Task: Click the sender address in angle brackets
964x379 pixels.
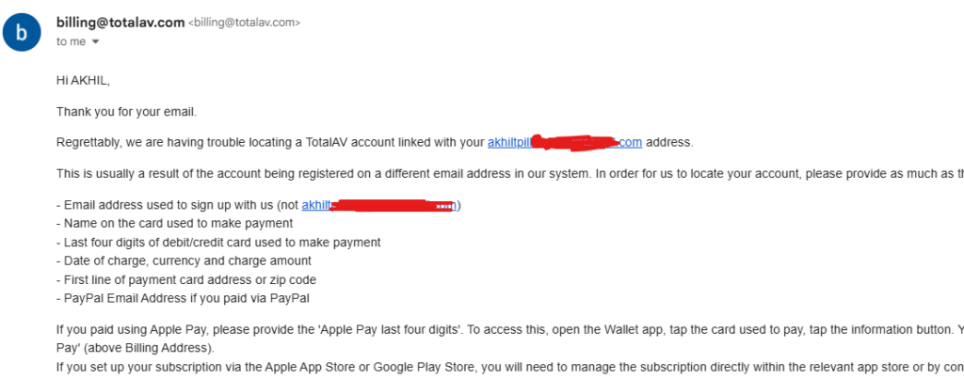Action: (x=245, y=23)
